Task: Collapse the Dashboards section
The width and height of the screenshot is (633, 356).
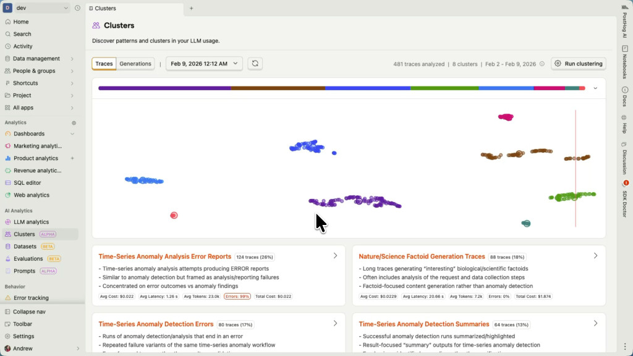Action: [x=72, y=133]
